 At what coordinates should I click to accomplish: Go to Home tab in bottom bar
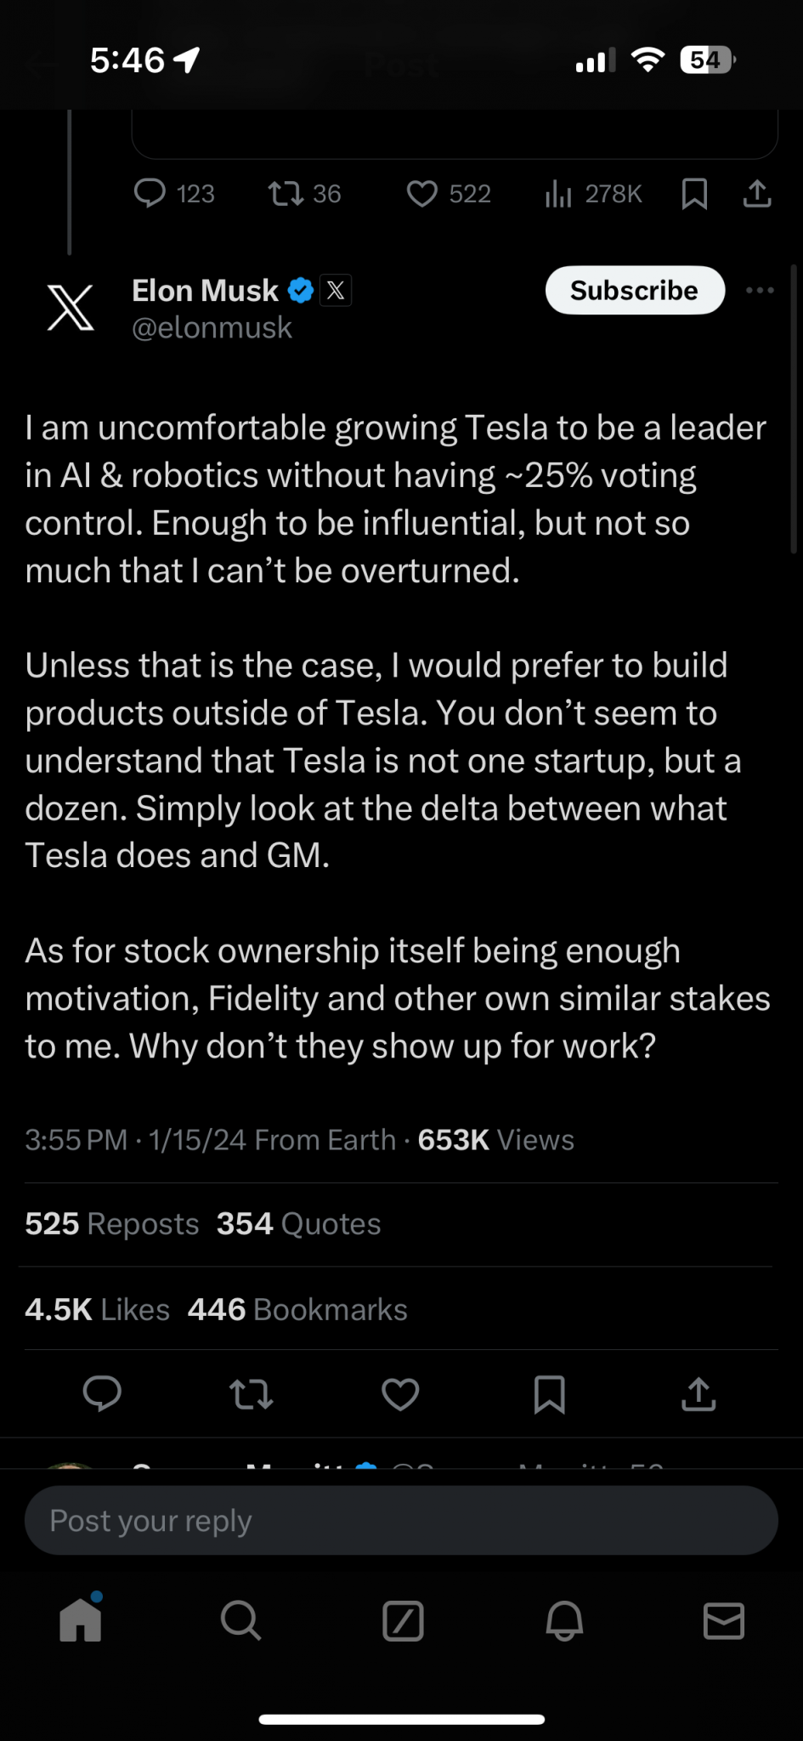pos(81,1620)
